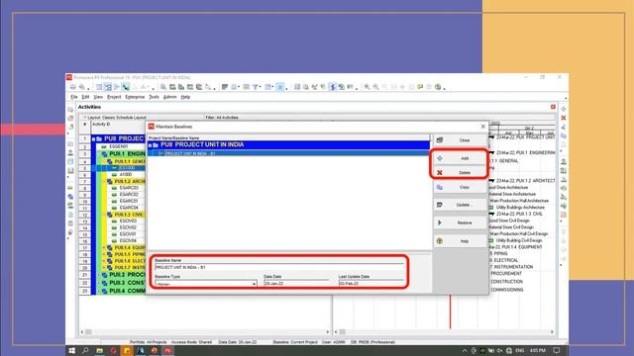
Task: Open the Help menu
Action: tap(185, 97)
